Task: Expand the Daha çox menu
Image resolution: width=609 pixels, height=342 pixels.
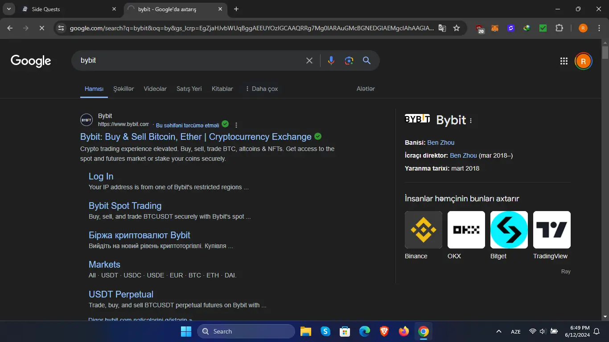Action: (x=261, y=89)
